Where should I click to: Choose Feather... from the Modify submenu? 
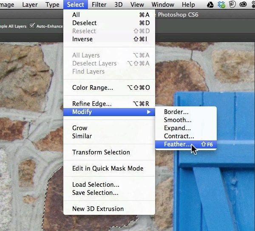point(178,144)
